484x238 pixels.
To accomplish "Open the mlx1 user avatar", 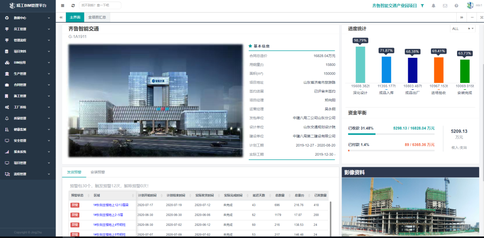I will tap(470, 5).
